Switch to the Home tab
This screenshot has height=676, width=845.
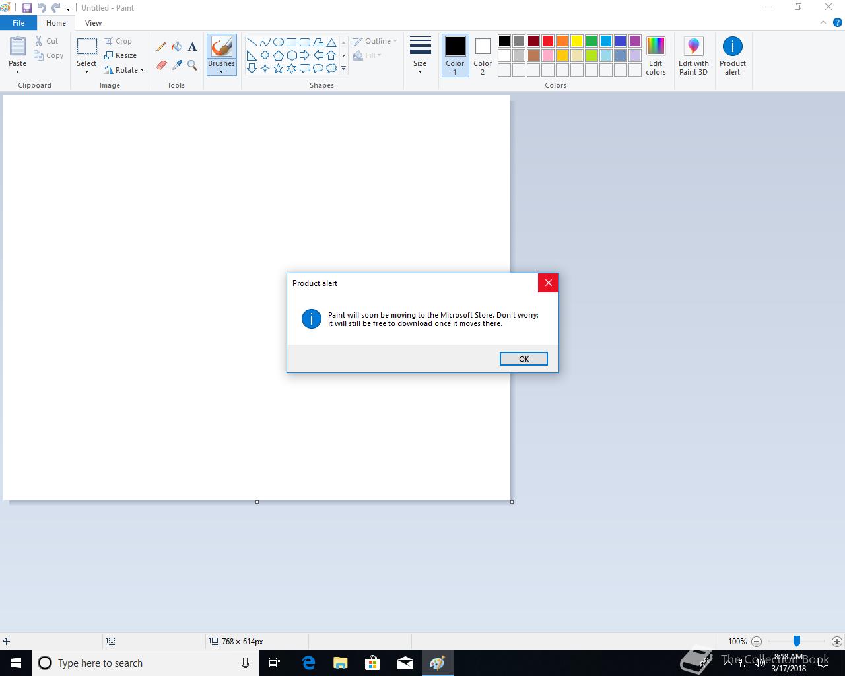tap(56, 23)
